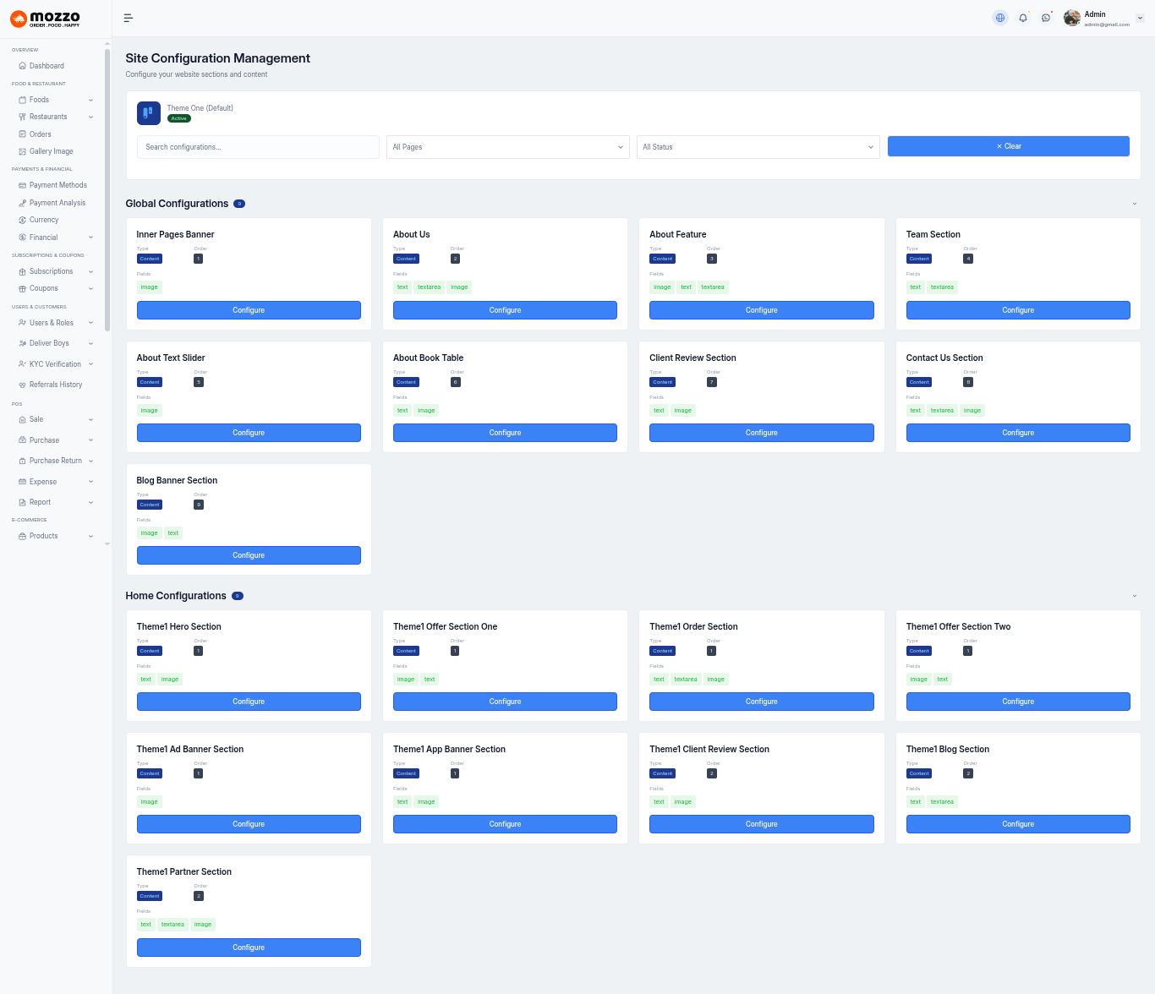Open the notifications bell
Screen dimensions: 1155x994
tap(1023, 18)
